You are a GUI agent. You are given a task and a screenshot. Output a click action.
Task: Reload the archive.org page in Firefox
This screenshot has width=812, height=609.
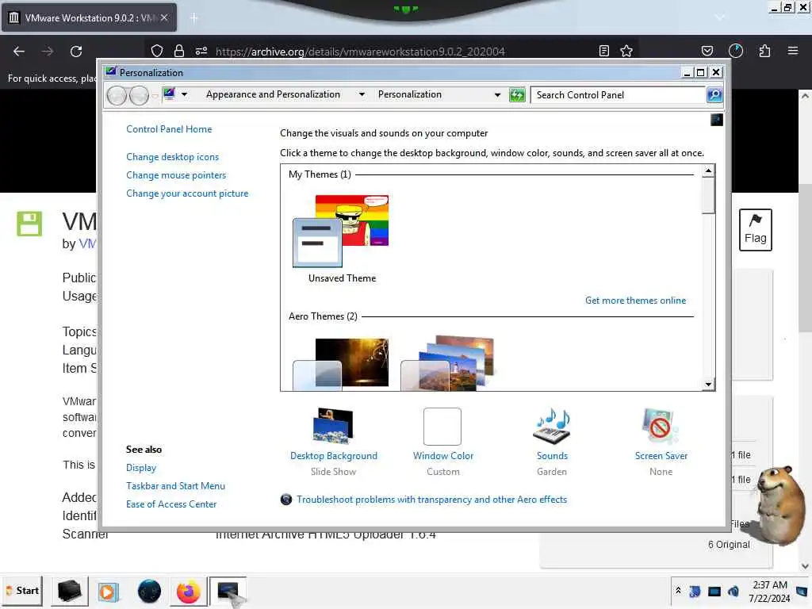pos(76,52)
